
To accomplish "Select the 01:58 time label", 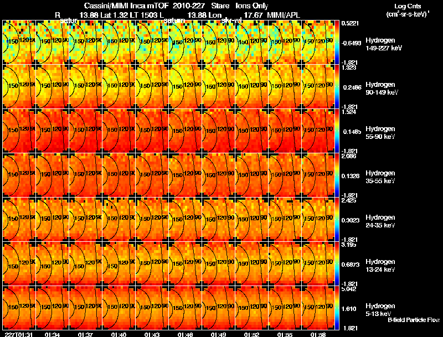I will pyautogui.click(x=318, y=334).
